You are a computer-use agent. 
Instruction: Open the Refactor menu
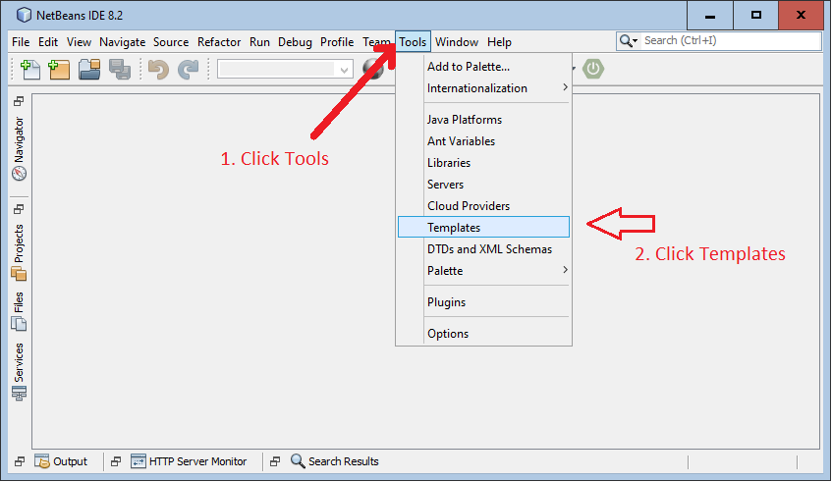tap(219, 42)
